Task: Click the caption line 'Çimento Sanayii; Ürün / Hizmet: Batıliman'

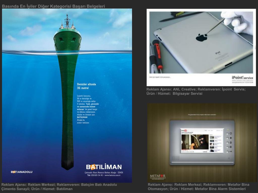Action: point(37,189)
